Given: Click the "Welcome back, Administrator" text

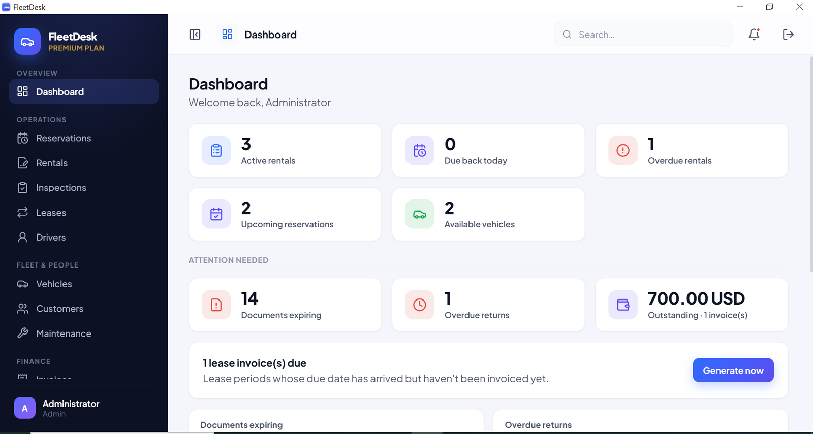Looking at the screenshot, I should coord(260,103).
